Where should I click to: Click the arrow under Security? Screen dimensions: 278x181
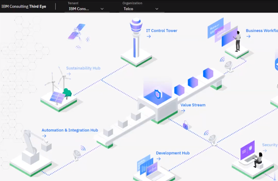[265, 151]
